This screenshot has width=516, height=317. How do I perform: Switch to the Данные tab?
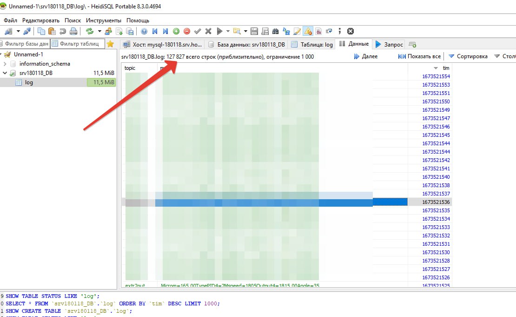click(354, 44)
